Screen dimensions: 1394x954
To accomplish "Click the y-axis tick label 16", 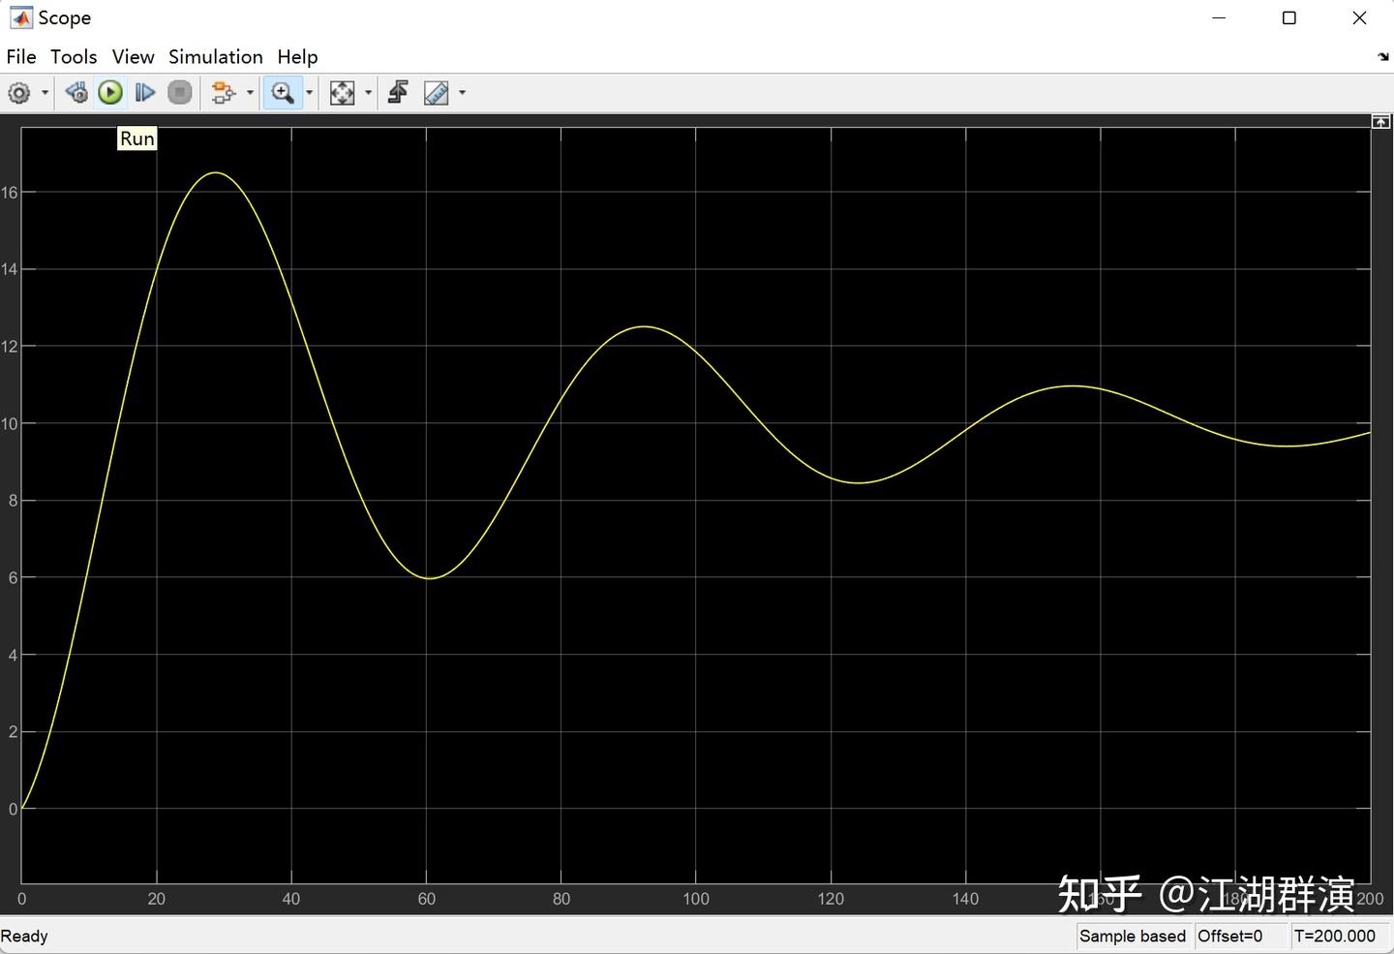I will tap(10, 193).
